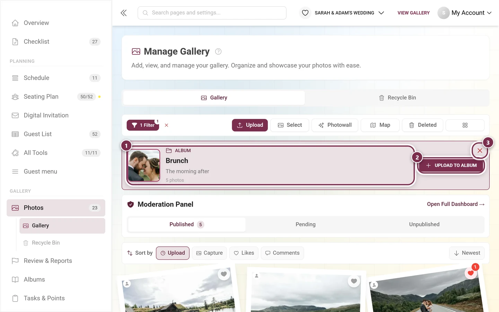This screenshot has width=499, height=312.
Task: Sort photos by Upload date
Action: [x=173, y=253]
